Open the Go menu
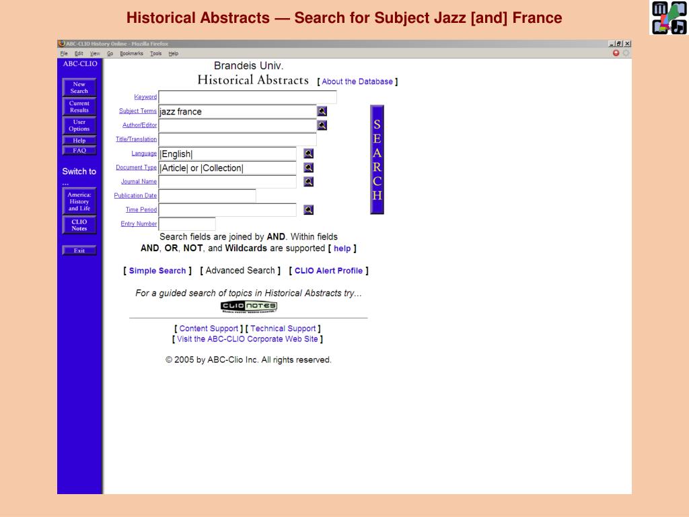689x517 pixels. tap(110, 54)
